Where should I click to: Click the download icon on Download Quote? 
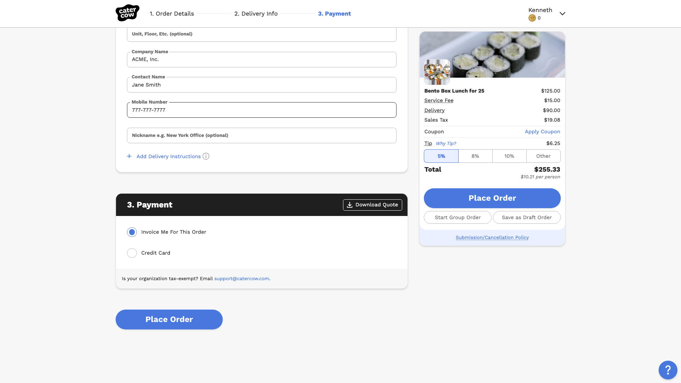pos(349,205)
